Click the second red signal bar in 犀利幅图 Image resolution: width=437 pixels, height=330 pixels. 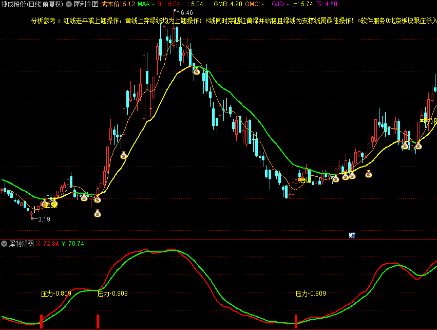coord(98,322)
